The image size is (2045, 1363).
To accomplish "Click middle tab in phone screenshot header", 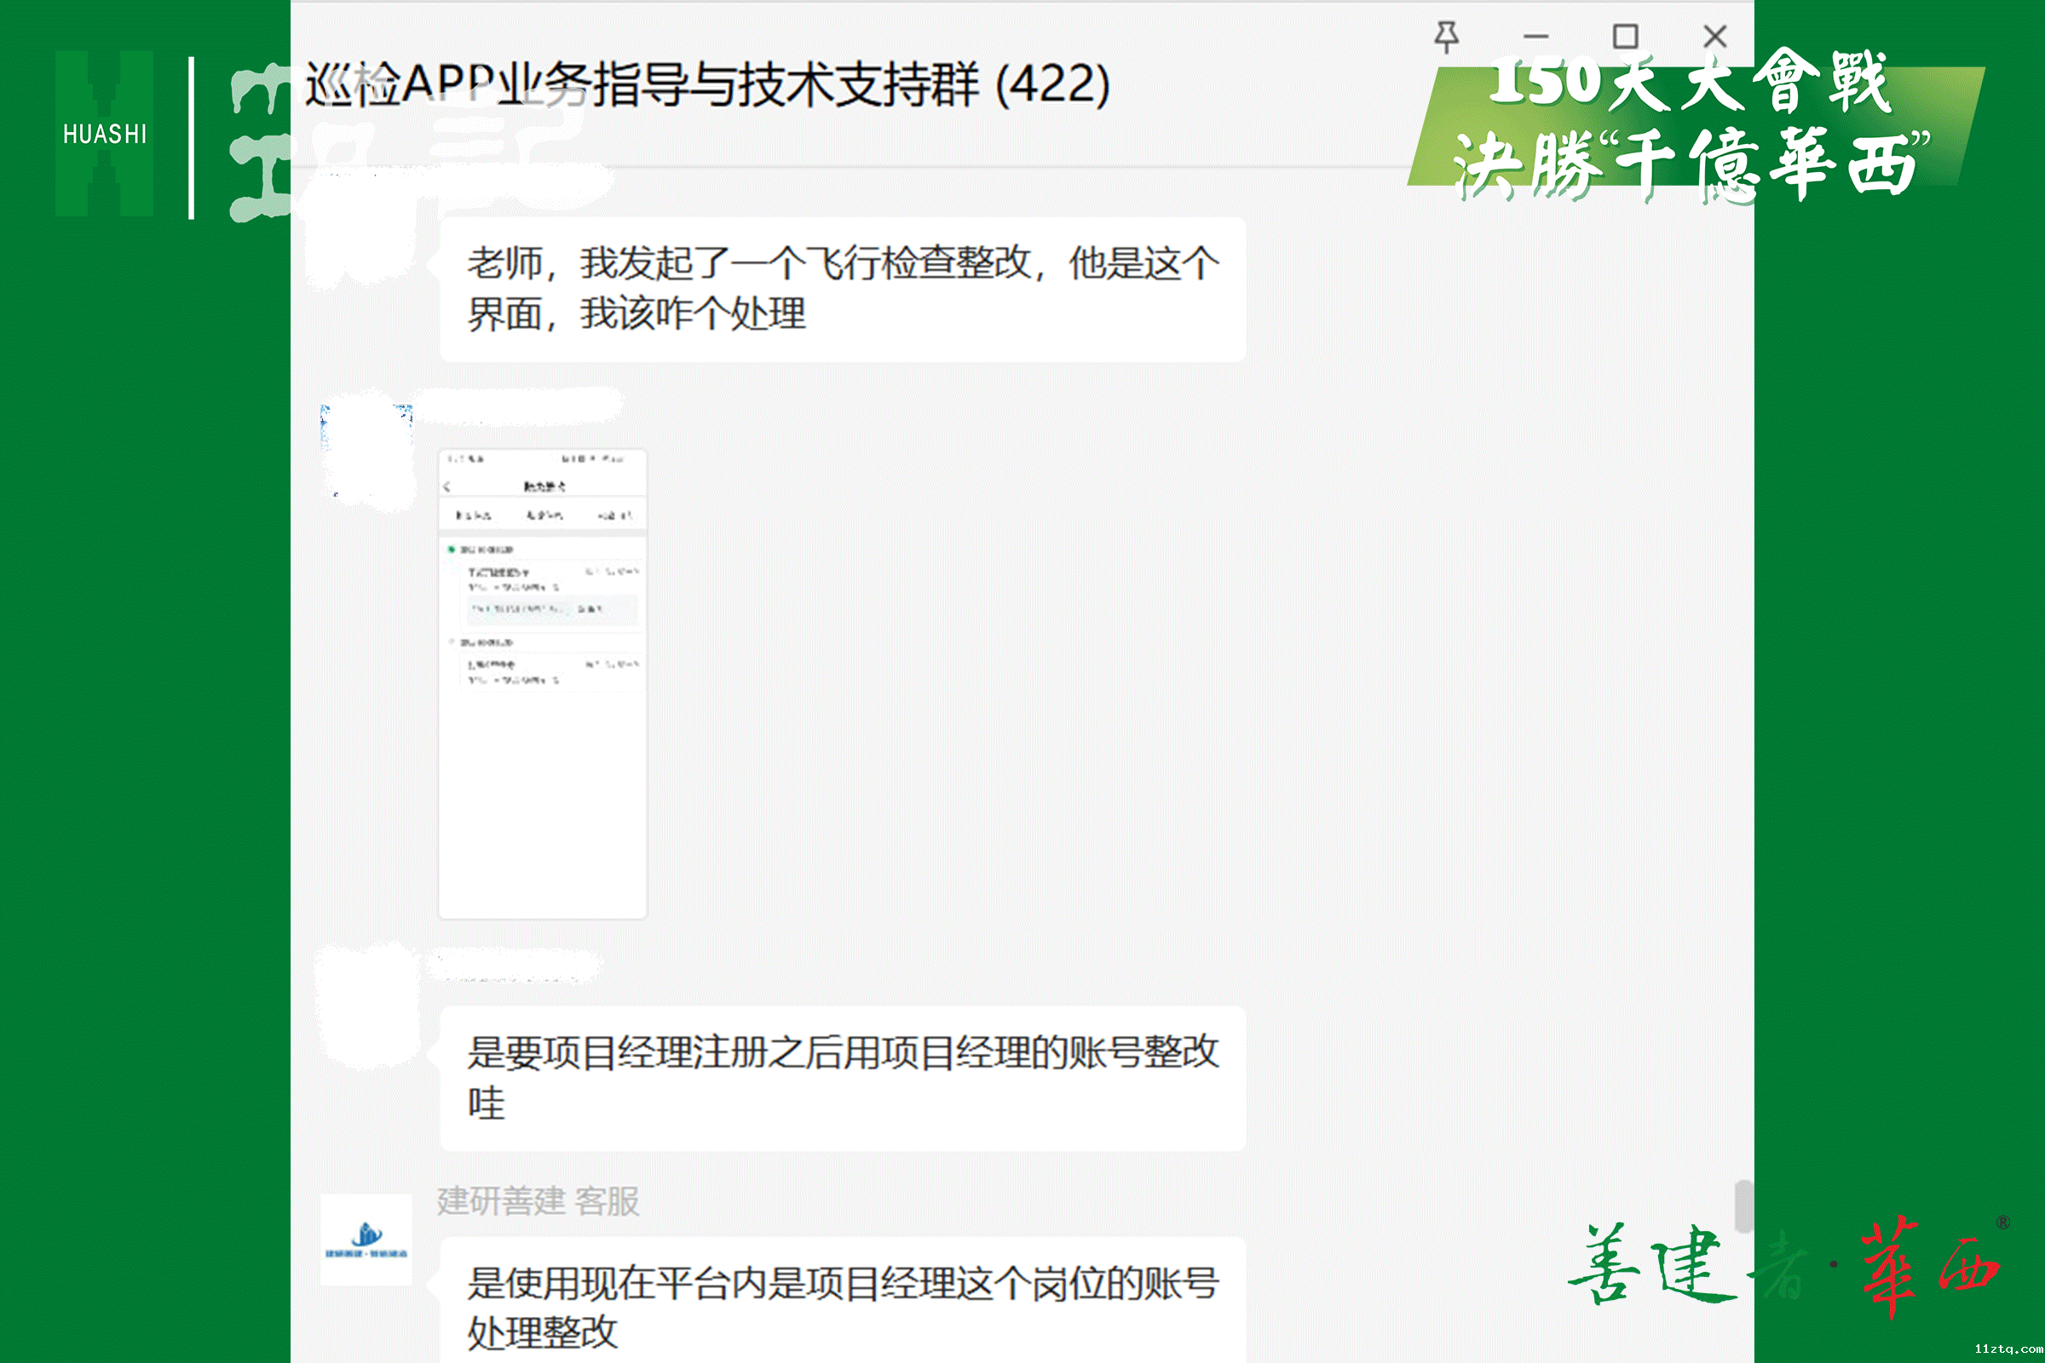I will coord(544,515).
